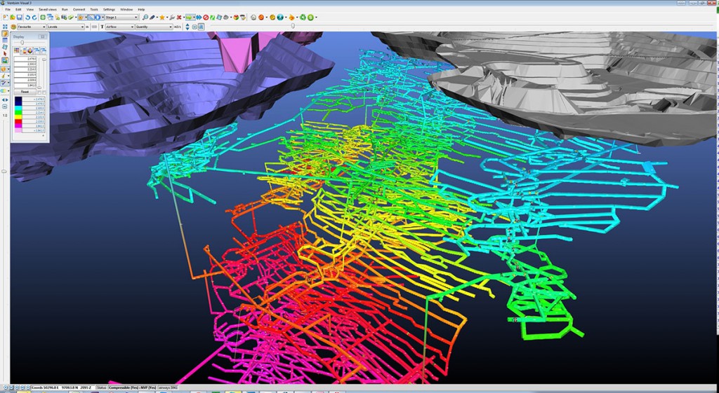
Task: Click the yellow star favourites icon
Action: click(x=162, y=18)
